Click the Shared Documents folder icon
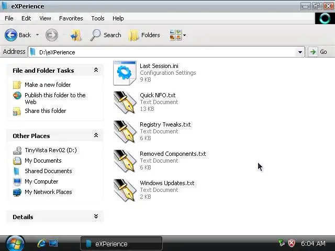Image resolution: width=335 pixels, height=251 pixels. (x=17, y=171)
